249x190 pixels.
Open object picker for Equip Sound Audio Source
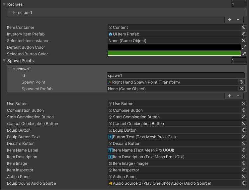tap(244, 183)
